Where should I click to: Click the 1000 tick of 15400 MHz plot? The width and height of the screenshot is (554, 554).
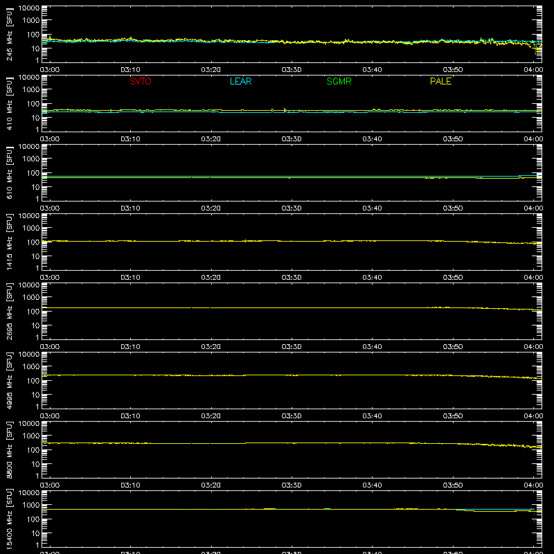31,506
